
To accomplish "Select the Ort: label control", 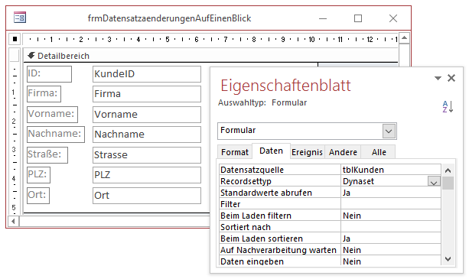I will (38, 196).
